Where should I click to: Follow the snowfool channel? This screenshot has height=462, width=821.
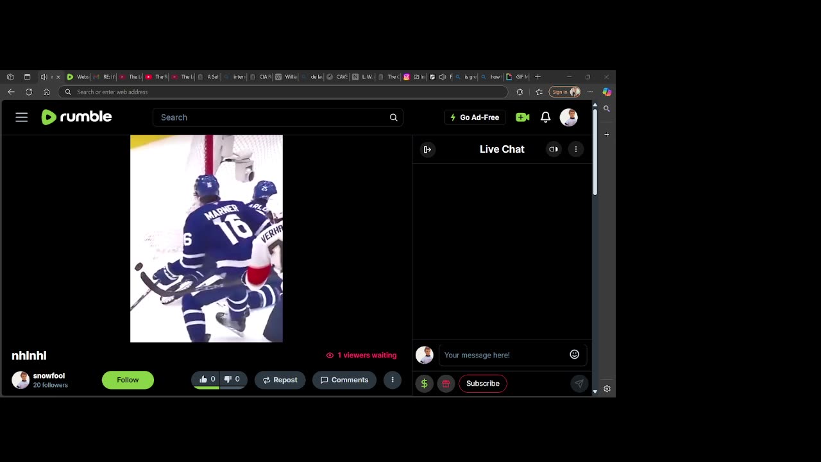point(128,380)
